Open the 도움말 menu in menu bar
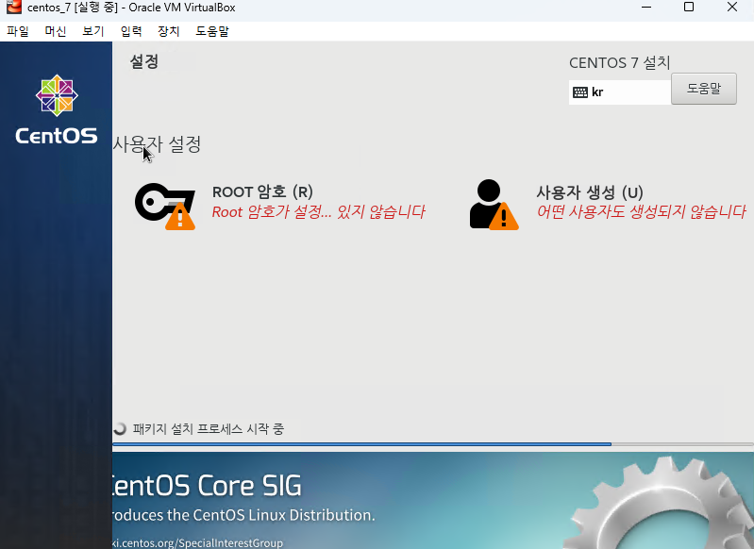Image resolution: width=754 pixels, height=549 pixels. click(212, 31)
